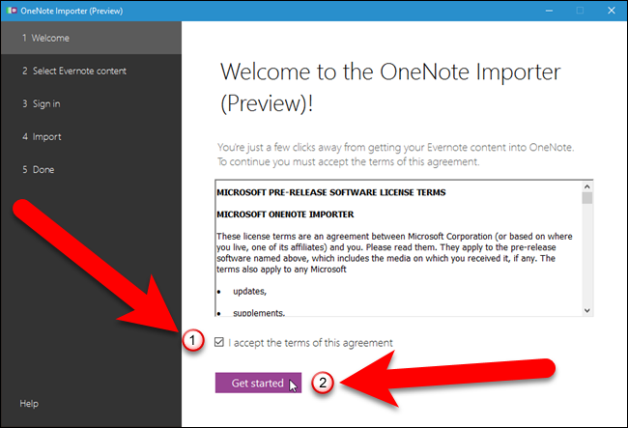Click the license text scrollbar thumb
This screenshot has width=628, height=428.
(x=587, y=198)
